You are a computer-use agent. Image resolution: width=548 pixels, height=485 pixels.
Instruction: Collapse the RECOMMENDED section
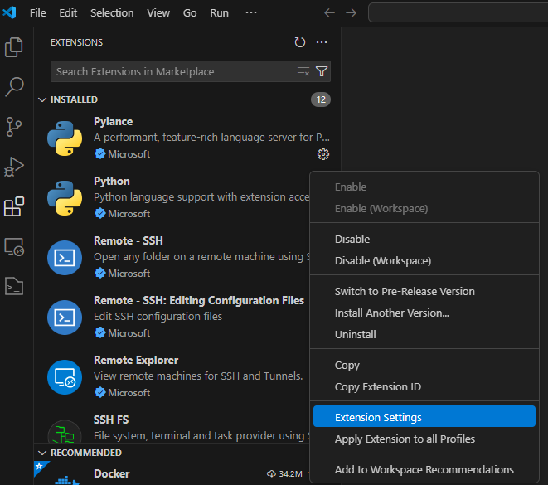(x=42, y=453)
